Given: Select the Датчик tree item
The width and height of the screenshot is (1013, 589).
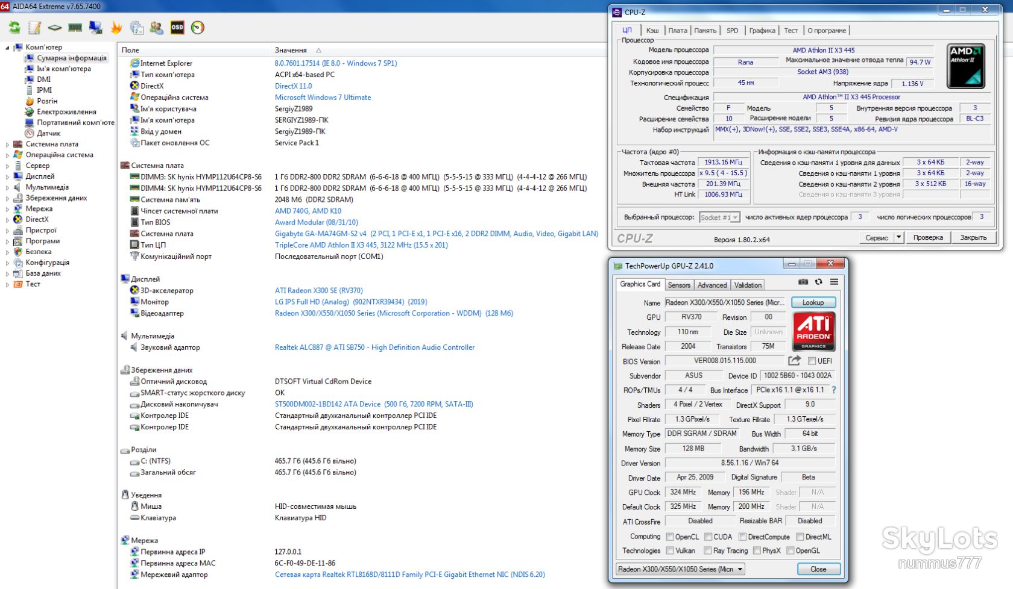Looking at the screenshot, I should (x=48, y=134).
